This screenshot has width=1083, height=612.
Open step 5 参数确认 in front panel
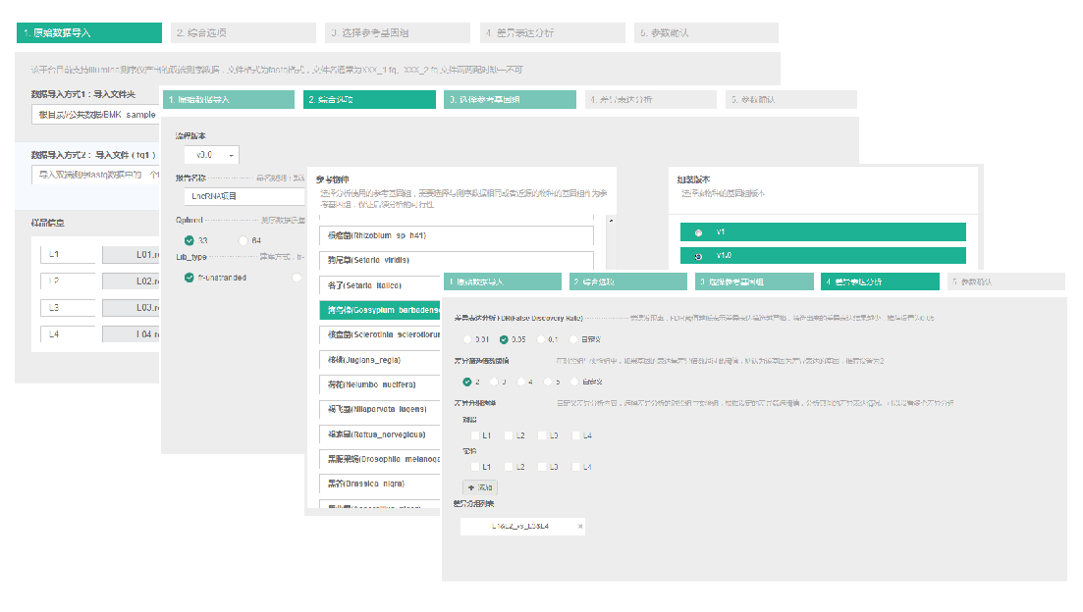1007,281
